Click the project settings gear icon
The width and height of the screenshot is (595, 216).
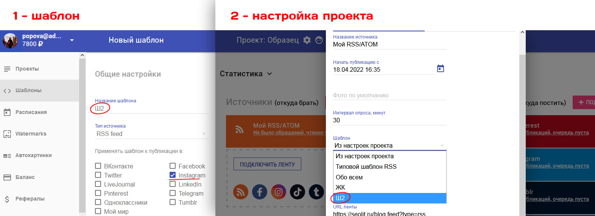coord(307,40)
